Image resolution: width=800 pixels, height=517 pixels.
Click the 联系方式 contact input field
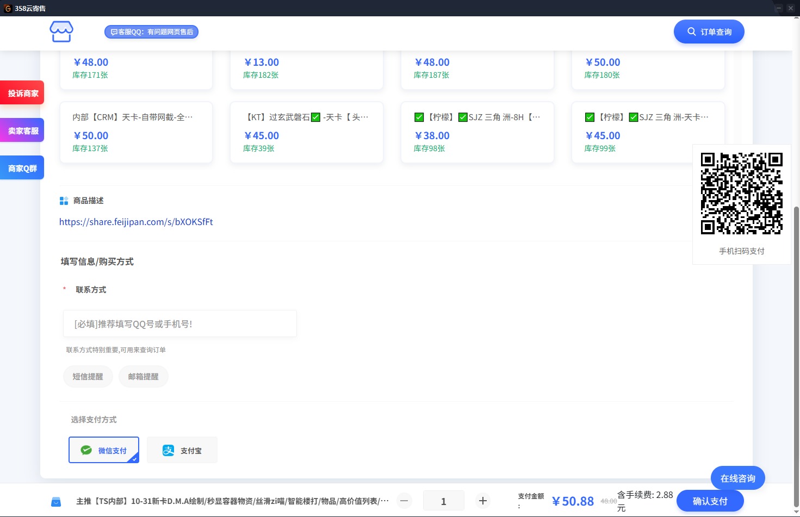click(x=179, y=323)
